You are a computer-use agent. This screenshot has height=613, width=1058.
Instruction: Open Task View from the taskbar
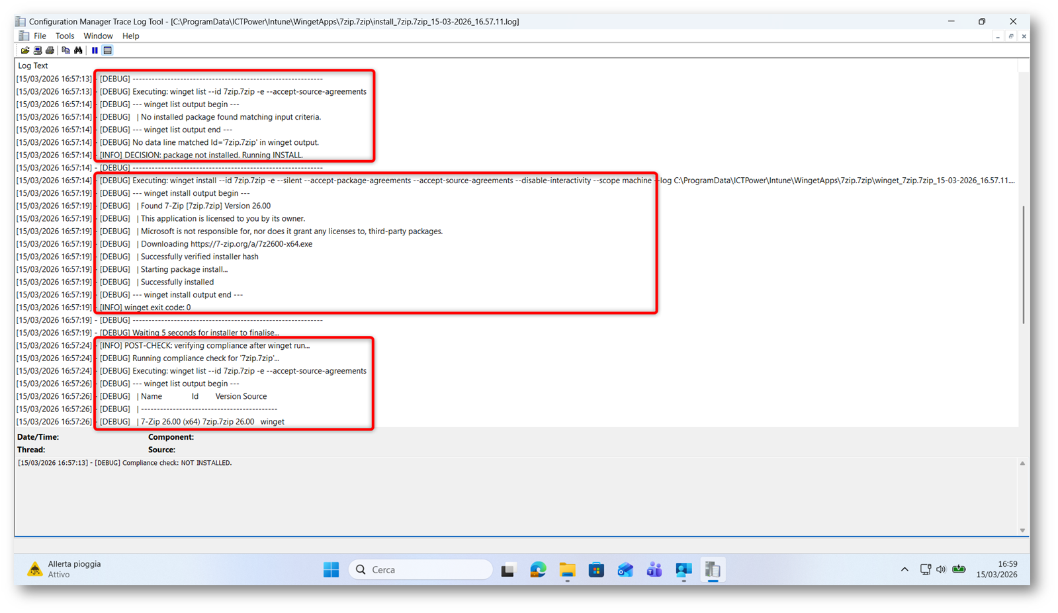[x=508, y=569]
